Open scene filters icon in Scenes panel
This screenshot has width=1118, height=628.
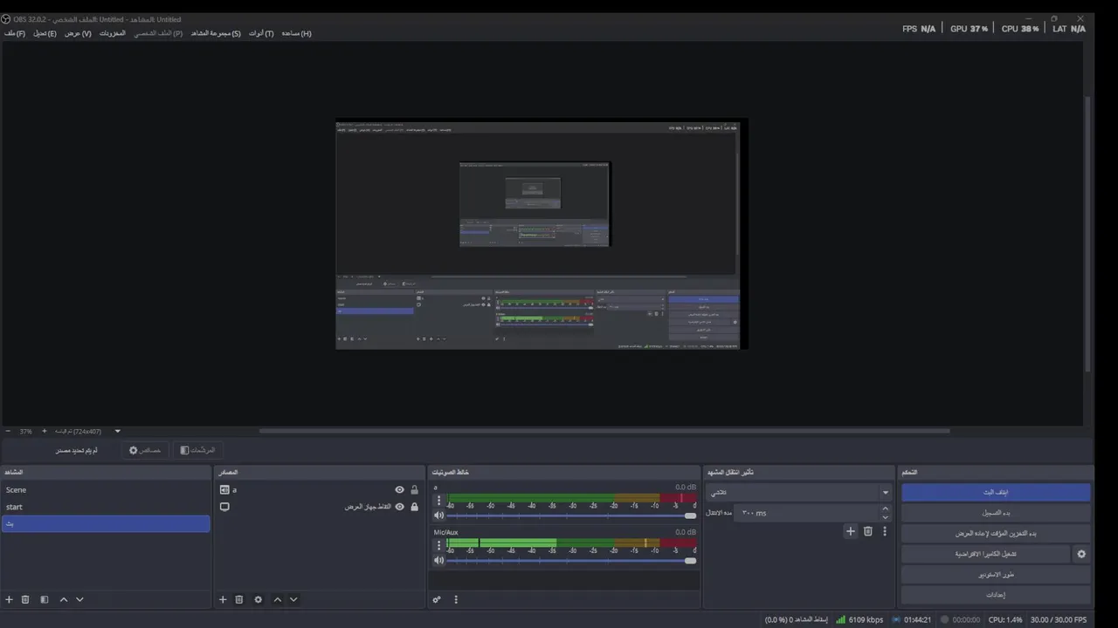pyautogui.click(x=45, y=599)
